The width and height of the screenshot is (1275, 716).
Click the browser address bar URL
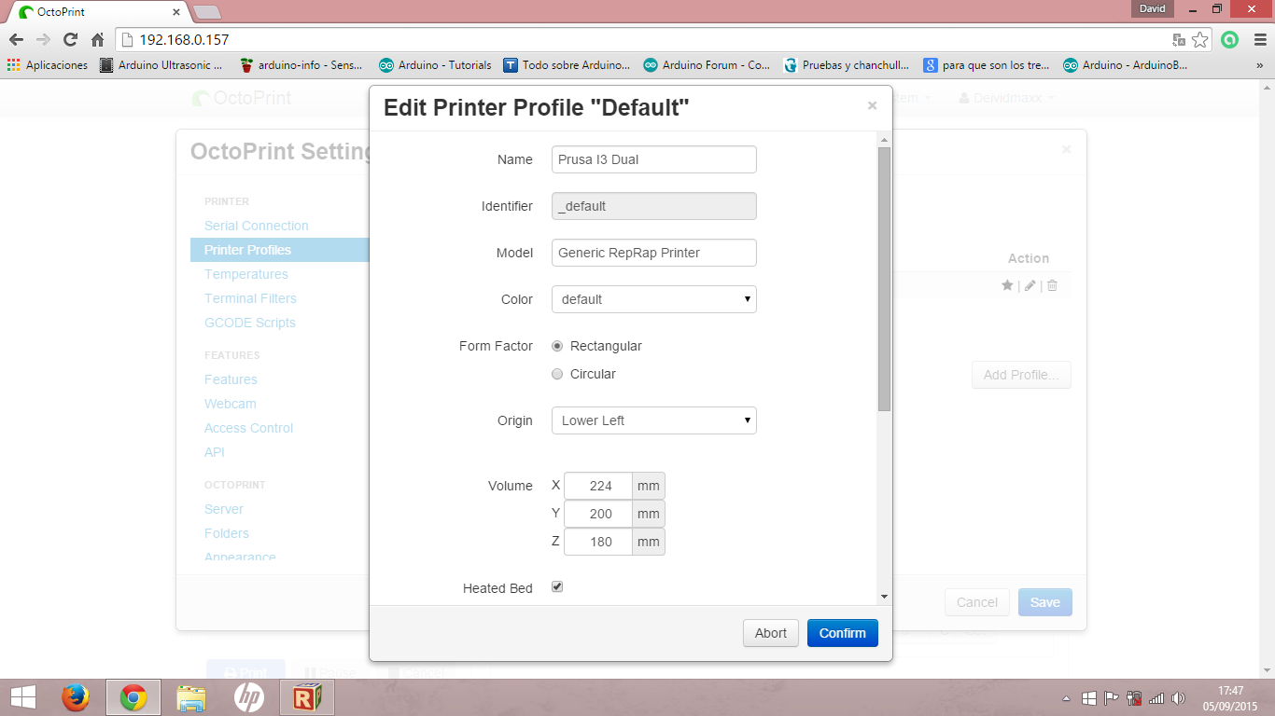coord(184,40)
